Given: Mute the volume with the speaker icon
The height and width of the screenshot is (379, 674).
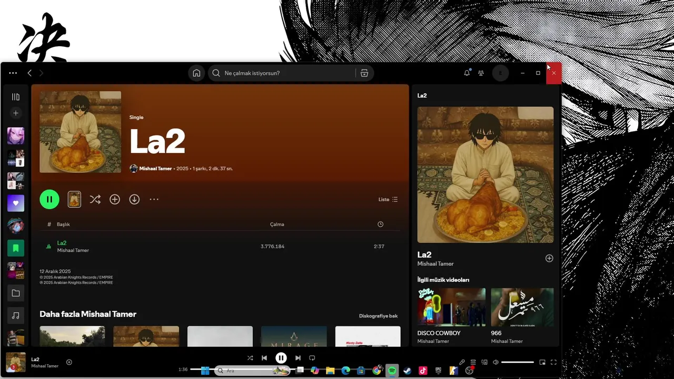Looking at the screenshot, I should click(x=495, y=362).
